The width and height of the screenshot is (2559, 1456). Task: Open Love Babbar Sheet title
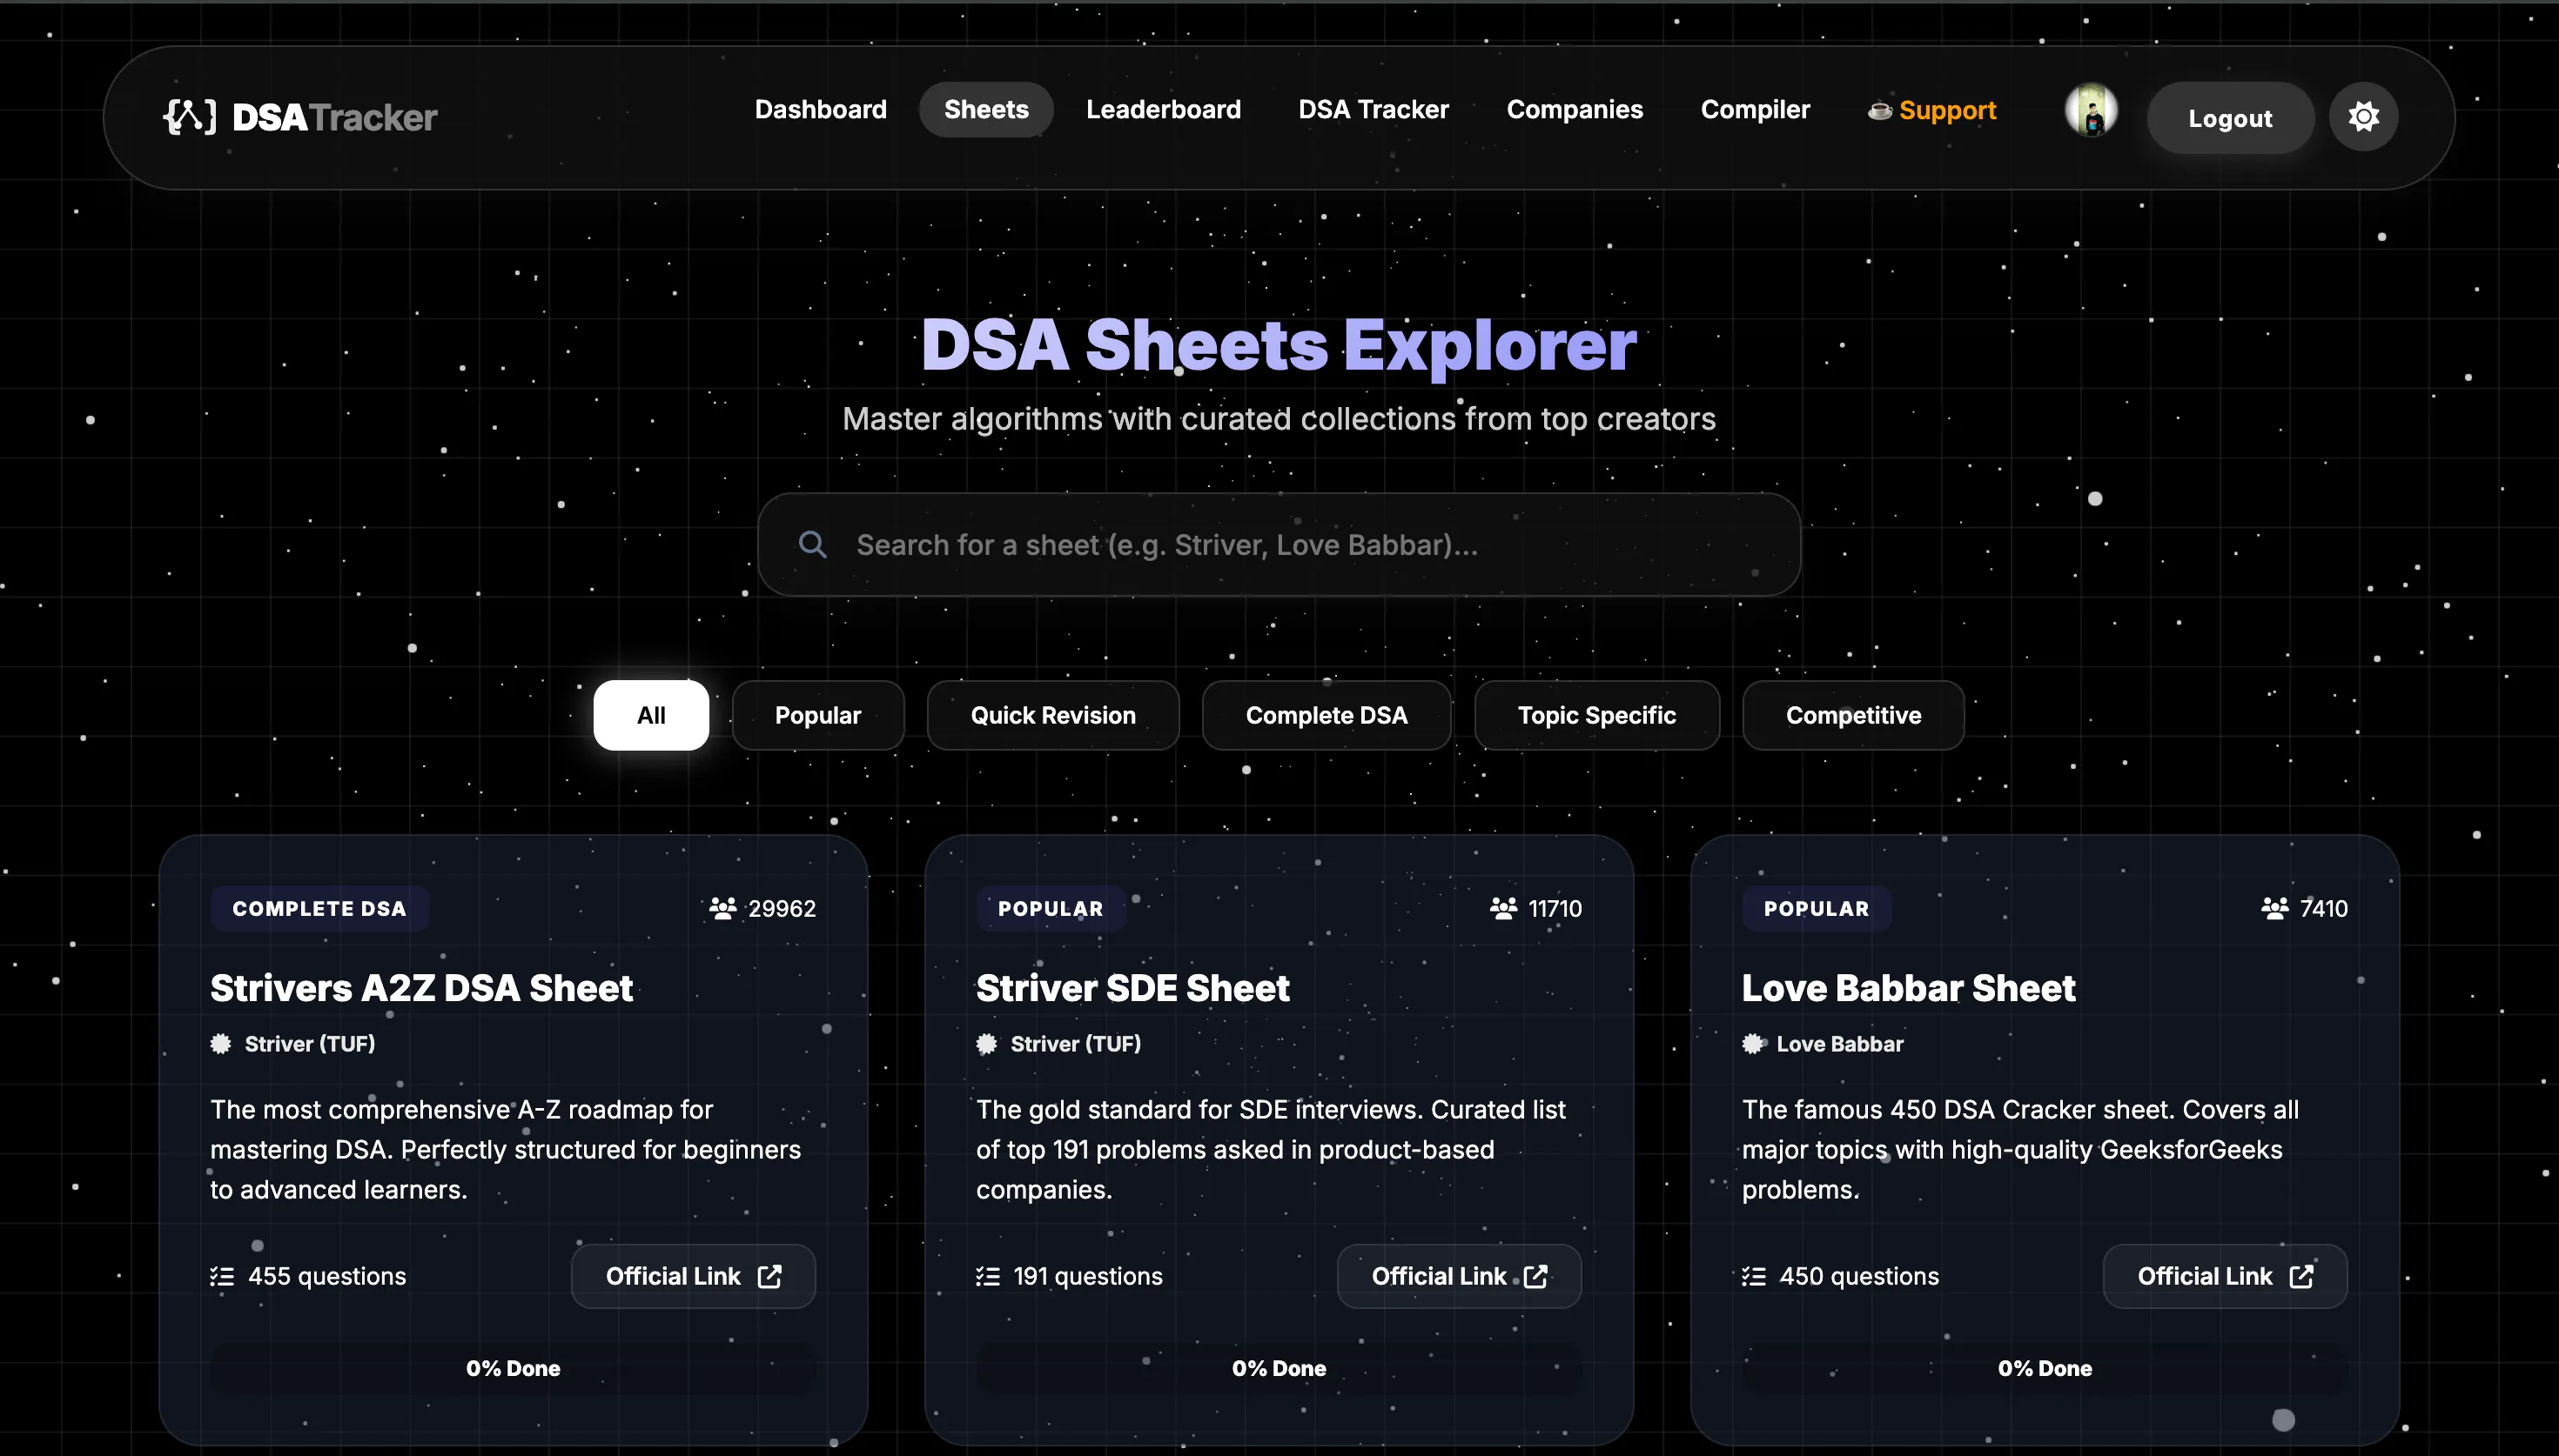click(1908, 988)
